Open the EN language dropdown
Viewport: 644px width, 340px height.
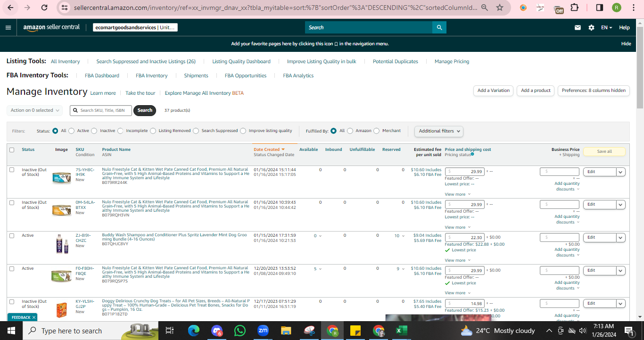tap(606, 27)
